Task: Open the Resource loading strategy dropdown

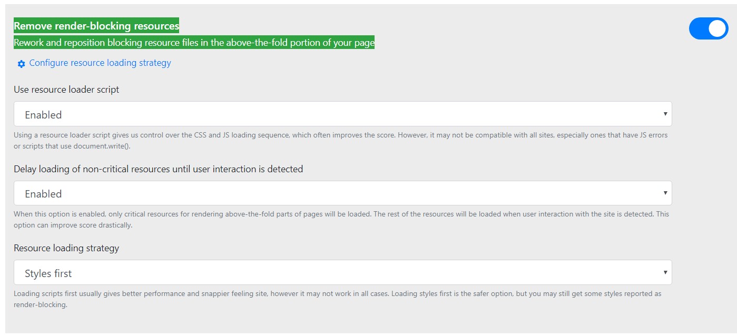Action: tap(342, 273)
